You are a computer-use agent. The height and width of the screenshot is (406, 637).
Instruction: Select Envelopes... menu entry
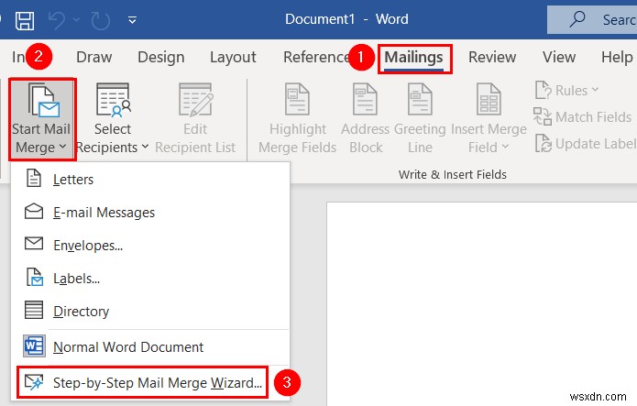click(x=150, y=245)
